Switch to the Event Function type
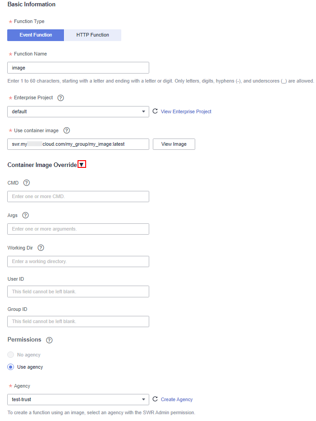Viewport: 316px width, 421px height. (x=36, y=35)
